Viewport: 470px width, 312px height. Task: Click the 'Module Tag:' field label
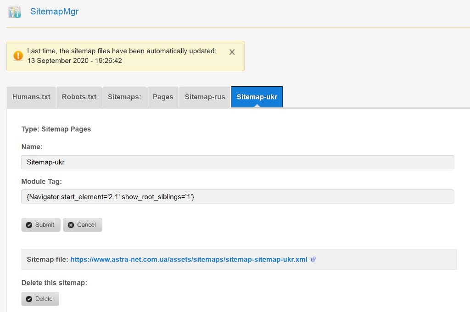[41, 182]
